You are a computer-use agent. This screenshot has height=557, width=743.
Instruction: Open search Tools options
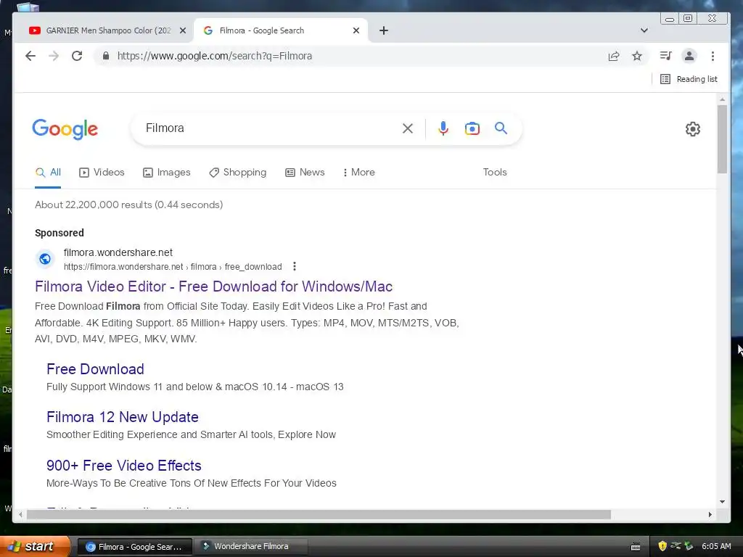pyautogui.click(x=495, y=173)
